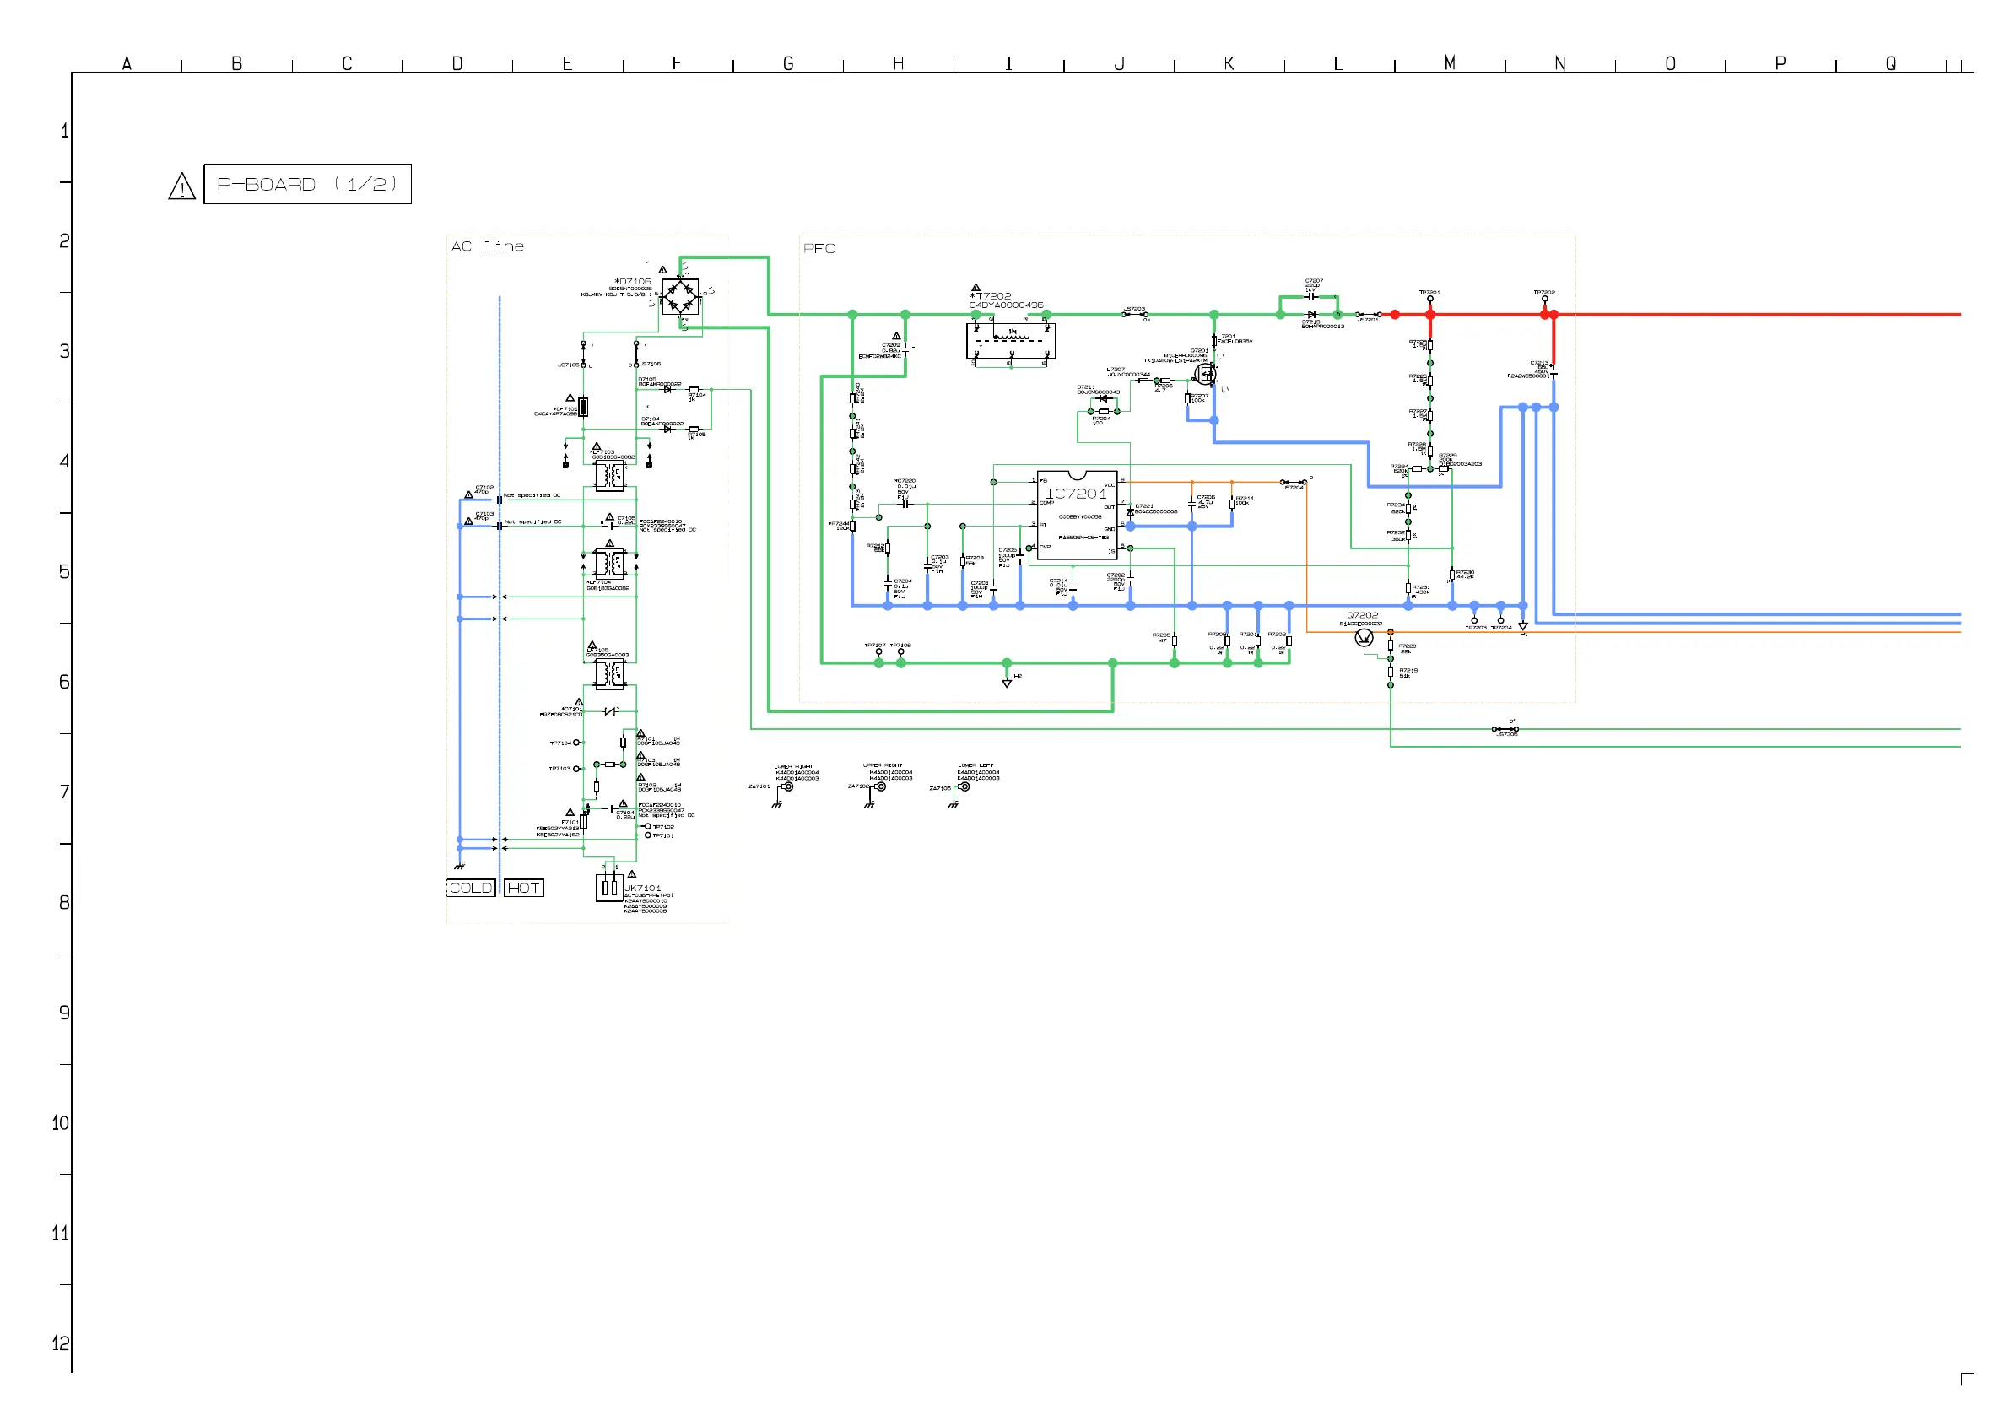This screenshot has width=2010, height=1421.
Task: Click the IC7201 chip block
Action: pyautogui.click(x=1077, y=516)
